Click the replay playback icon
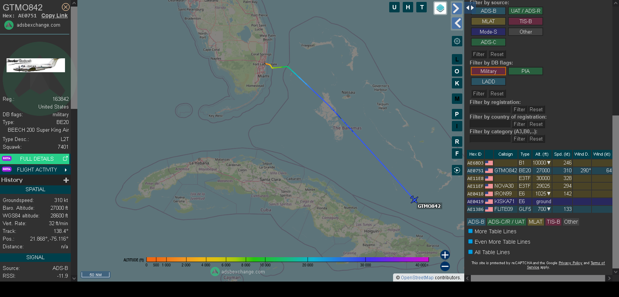This screenshot has height=297, width=619. (x=457, y=170)
